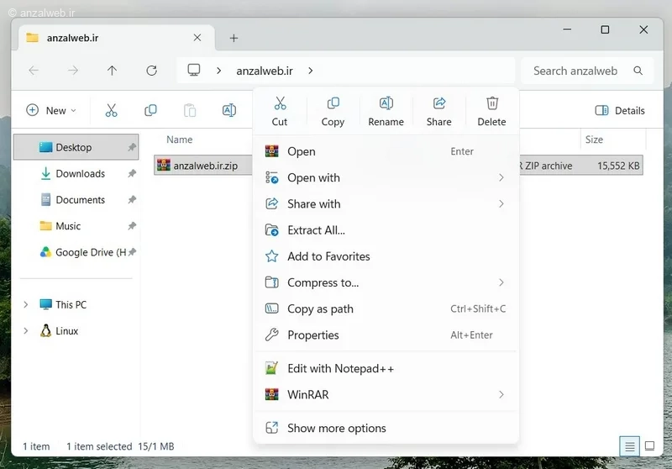Click Show more options
672x469 pixels.
386,428
